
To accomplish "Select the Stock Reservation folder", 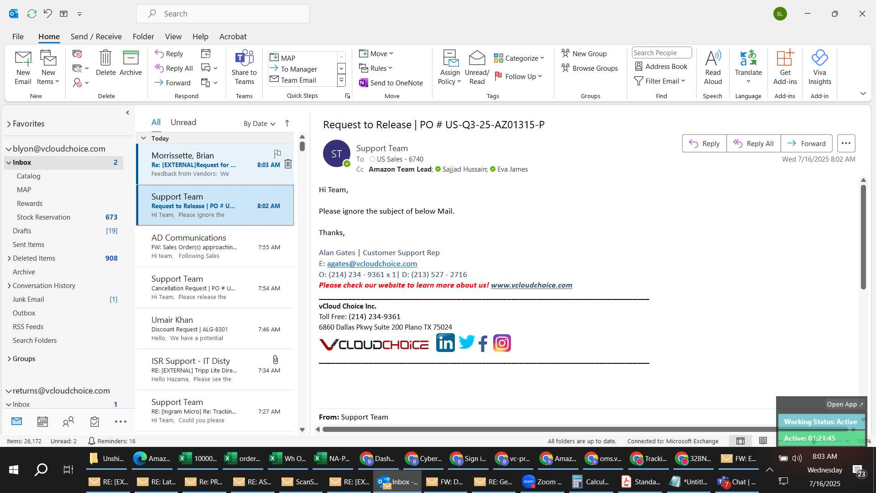I will (x=43, y=217).
